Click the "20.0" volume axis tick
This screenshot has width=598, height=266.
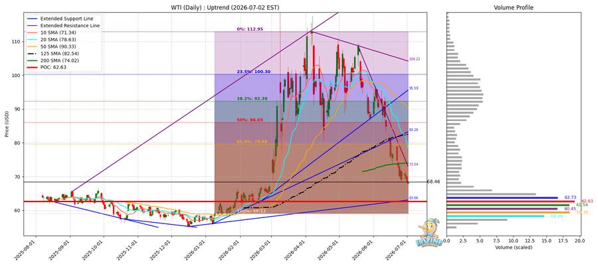581,241
